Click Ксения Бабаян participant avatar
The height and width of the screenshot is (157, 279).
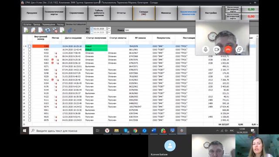(170, 146)
